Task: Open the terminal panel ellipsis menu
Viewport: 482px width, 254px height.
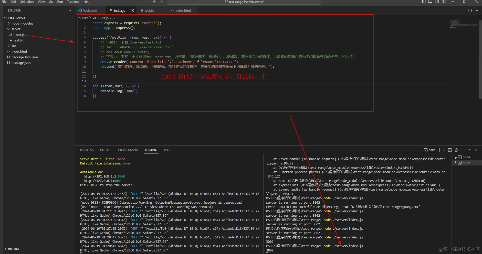Action: (x=463, y=150)
